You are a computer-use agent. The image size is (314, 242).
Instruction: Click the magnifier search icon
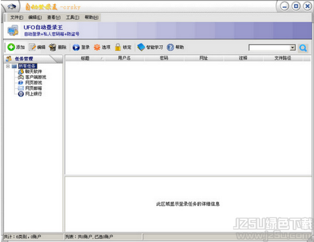303,48
